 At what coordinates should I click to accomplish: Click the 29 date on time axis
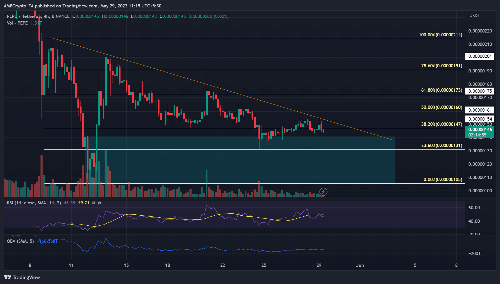(319, 265)
